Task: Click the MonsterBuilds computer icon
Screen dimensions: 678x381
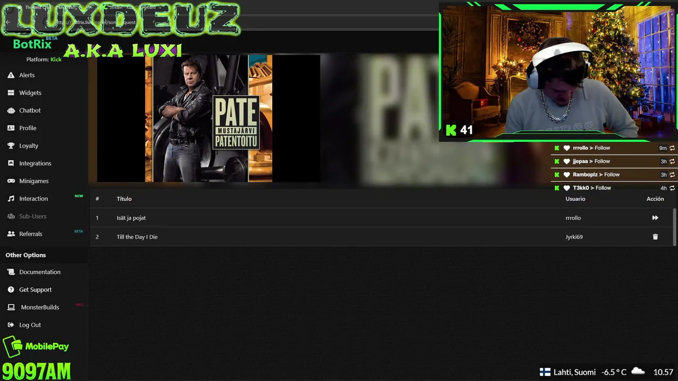Action: coord(11,307)
